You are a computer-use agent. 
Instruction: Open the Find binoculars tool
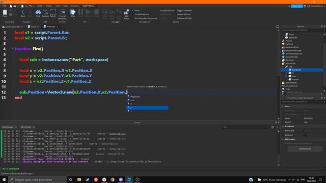pyautogui.click(x=38, y=13)
